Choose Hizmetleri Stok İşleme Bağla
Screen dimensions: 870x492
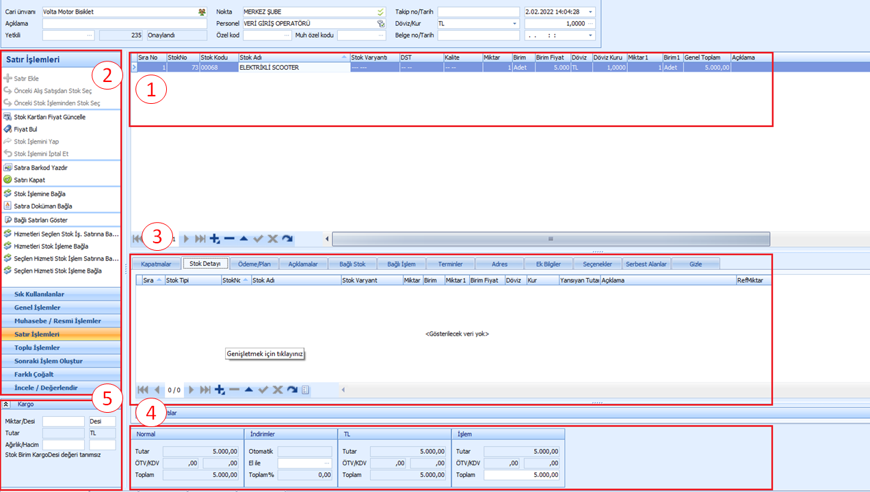pos(51,246)
